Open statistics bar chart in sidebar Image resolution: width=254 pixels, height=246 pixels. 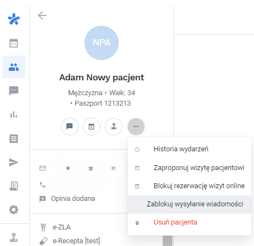[14, 114]
